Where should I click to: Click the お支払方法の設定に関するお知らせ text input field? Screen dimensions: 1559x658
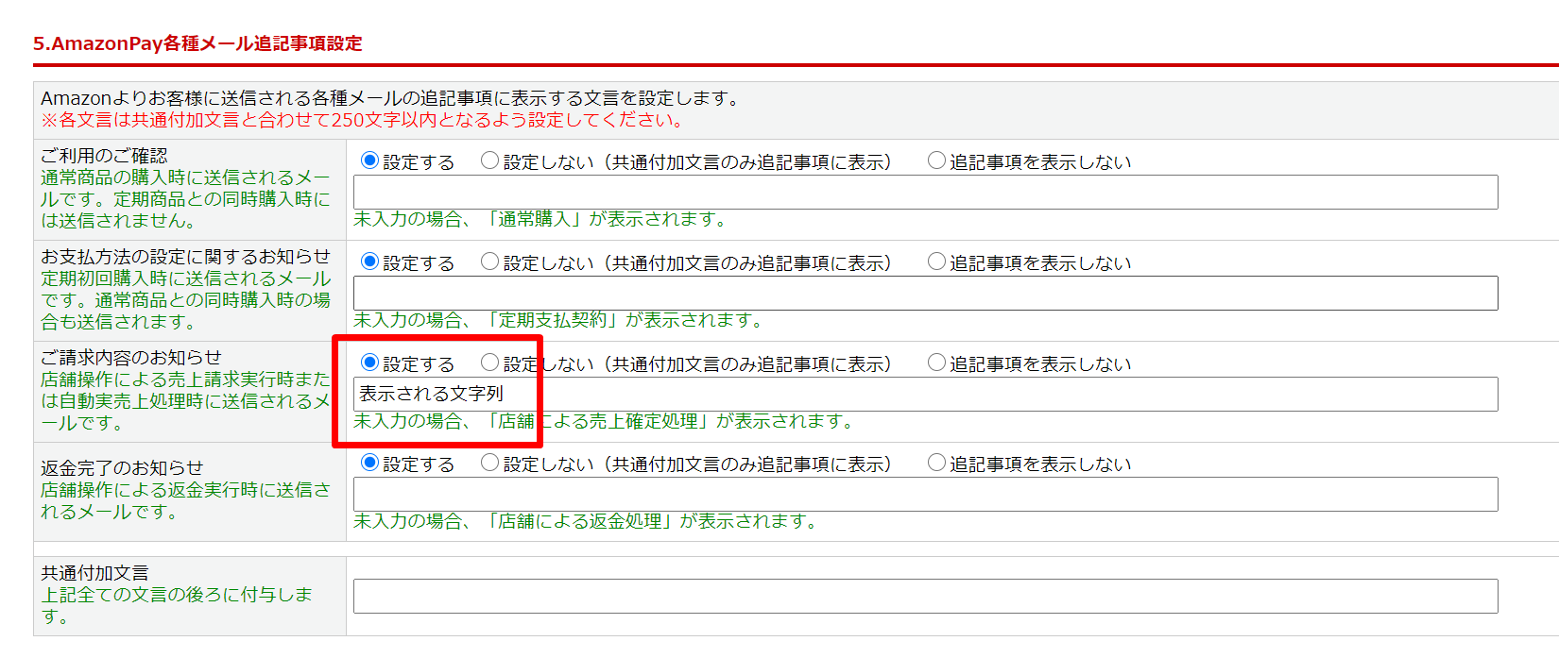(925, 294)
